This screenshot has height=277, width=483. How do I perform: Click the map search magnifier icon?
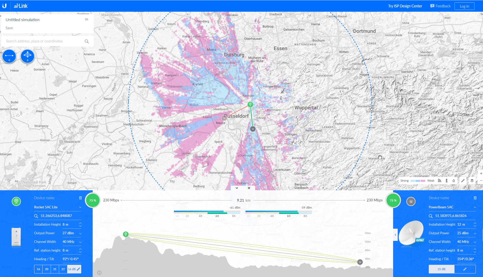coord(87,41)
